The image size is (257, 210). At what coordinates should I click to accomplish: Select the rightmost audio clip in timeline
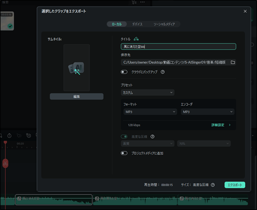(x=213, y=200)
